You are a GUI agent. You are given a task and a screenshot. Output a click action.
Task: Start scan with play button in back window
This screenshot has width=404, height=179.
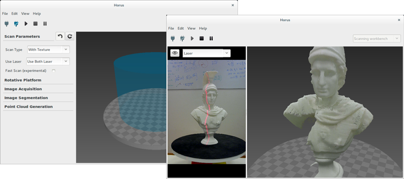click(26, 24)
